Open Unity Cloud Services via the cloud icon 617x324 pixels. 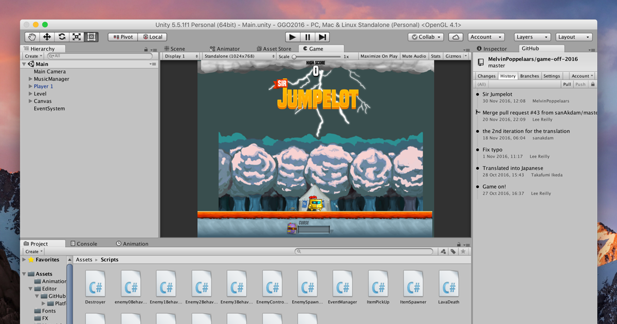456,37
